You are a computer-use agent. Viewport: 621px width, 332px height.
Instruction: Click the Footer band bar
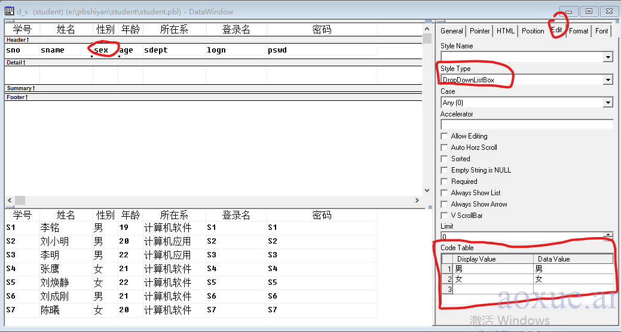pyautogui.click(x=213, y=97)
